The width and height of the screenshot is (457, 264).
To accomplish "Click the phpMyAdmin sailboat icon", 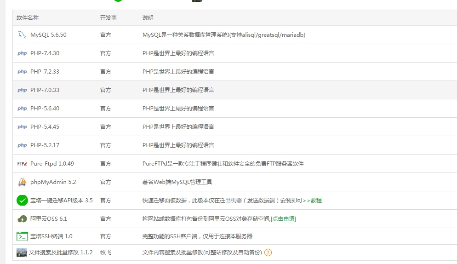I will 22,182.
